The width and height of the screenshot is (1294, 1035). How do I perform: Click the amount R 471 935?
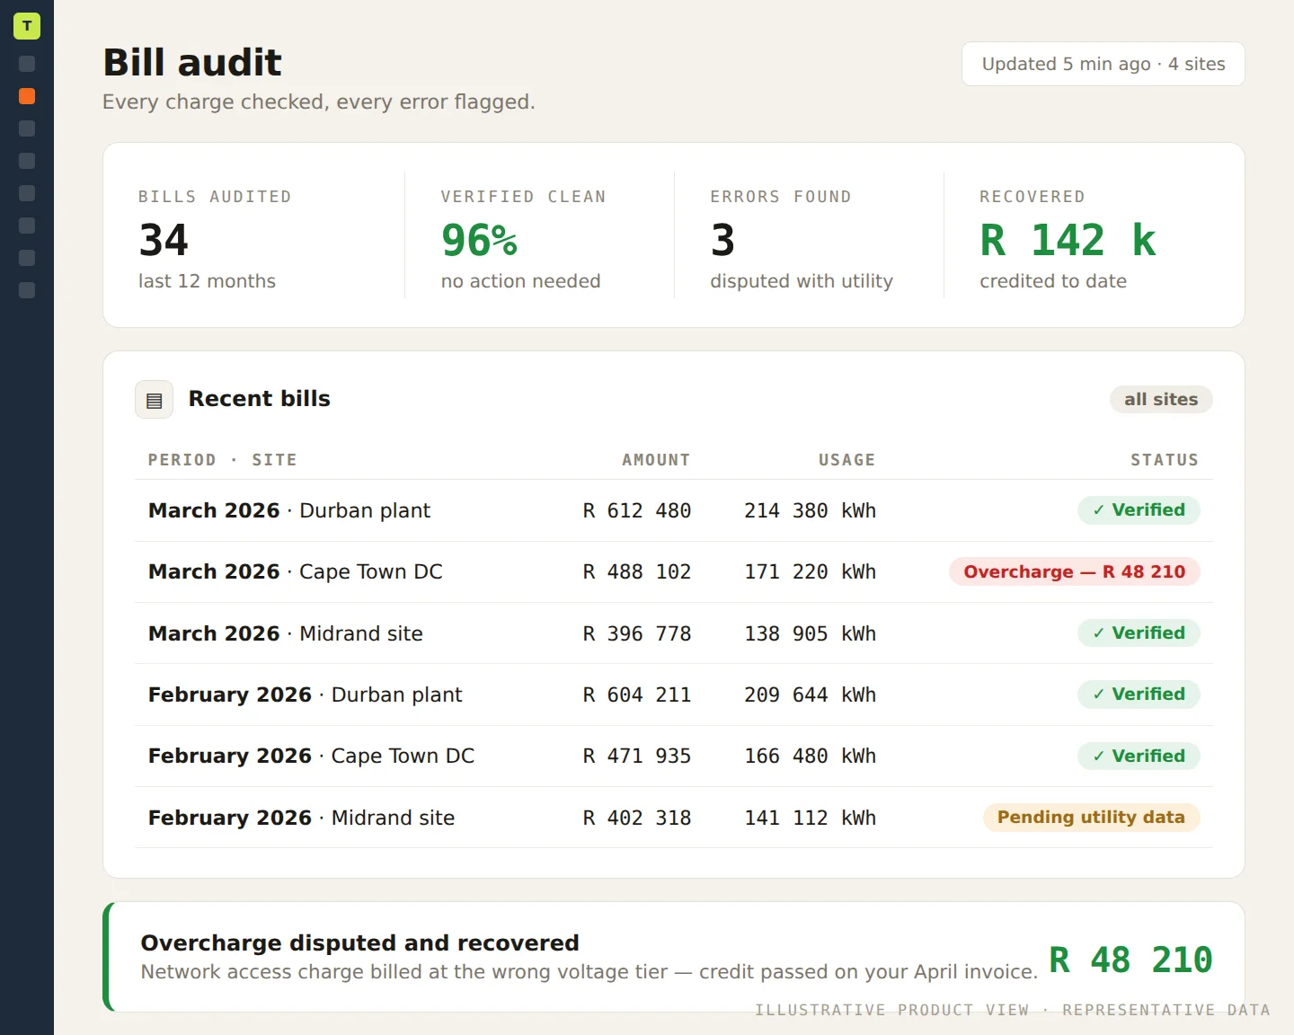(x=637, y=756)
